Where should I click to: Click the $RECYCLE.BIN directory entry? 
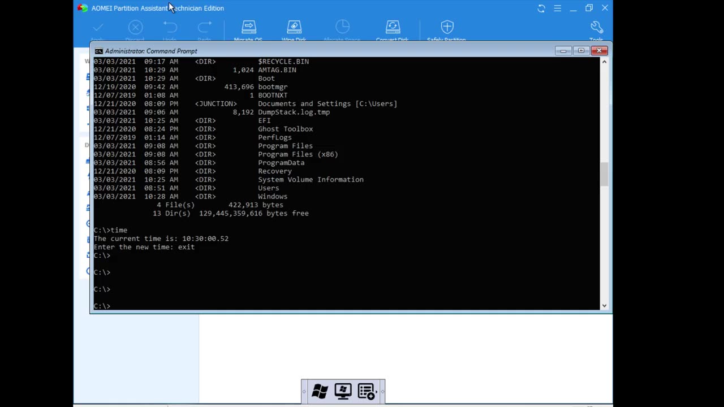[283, 62]
